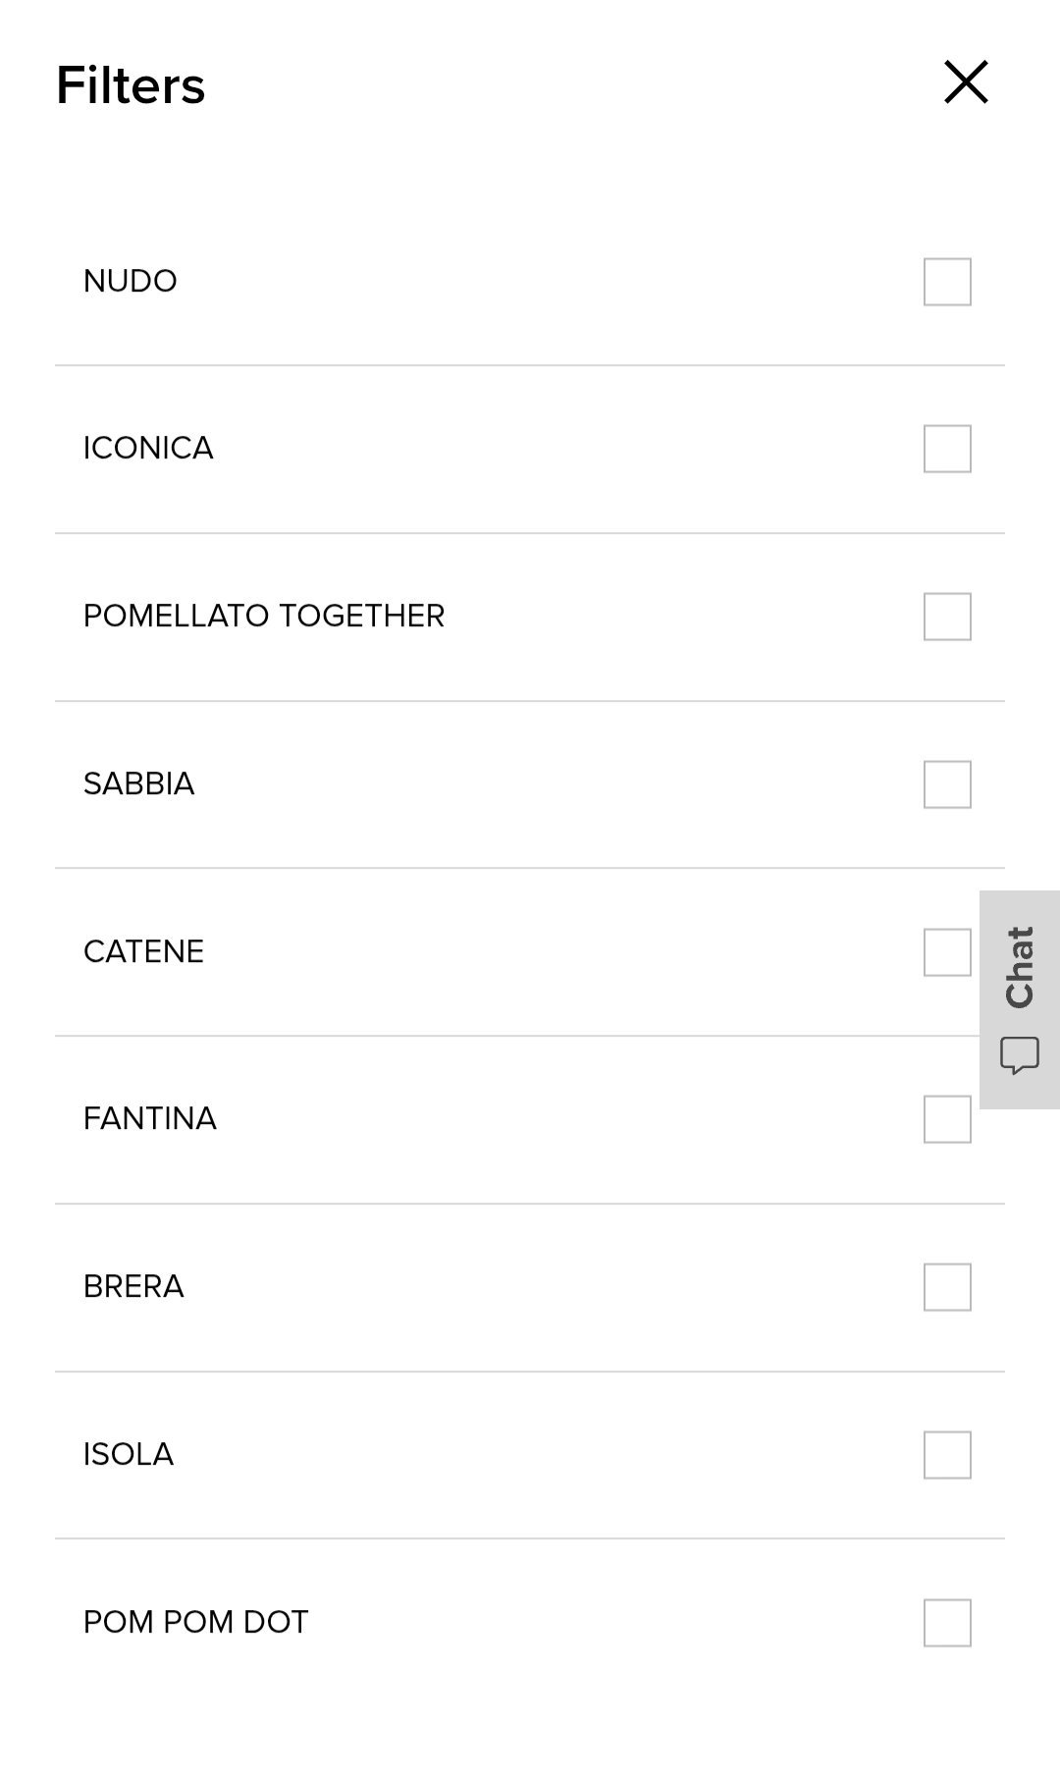Click the SABBIA collection label
The image size is (1060, 1775).
pos(139,784)
